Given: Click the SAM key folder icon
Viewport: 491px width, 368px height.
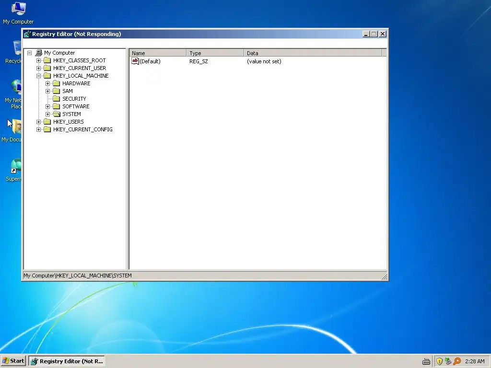Looking at the screenshot, I should pyautogui.click(x=57, y=91).
